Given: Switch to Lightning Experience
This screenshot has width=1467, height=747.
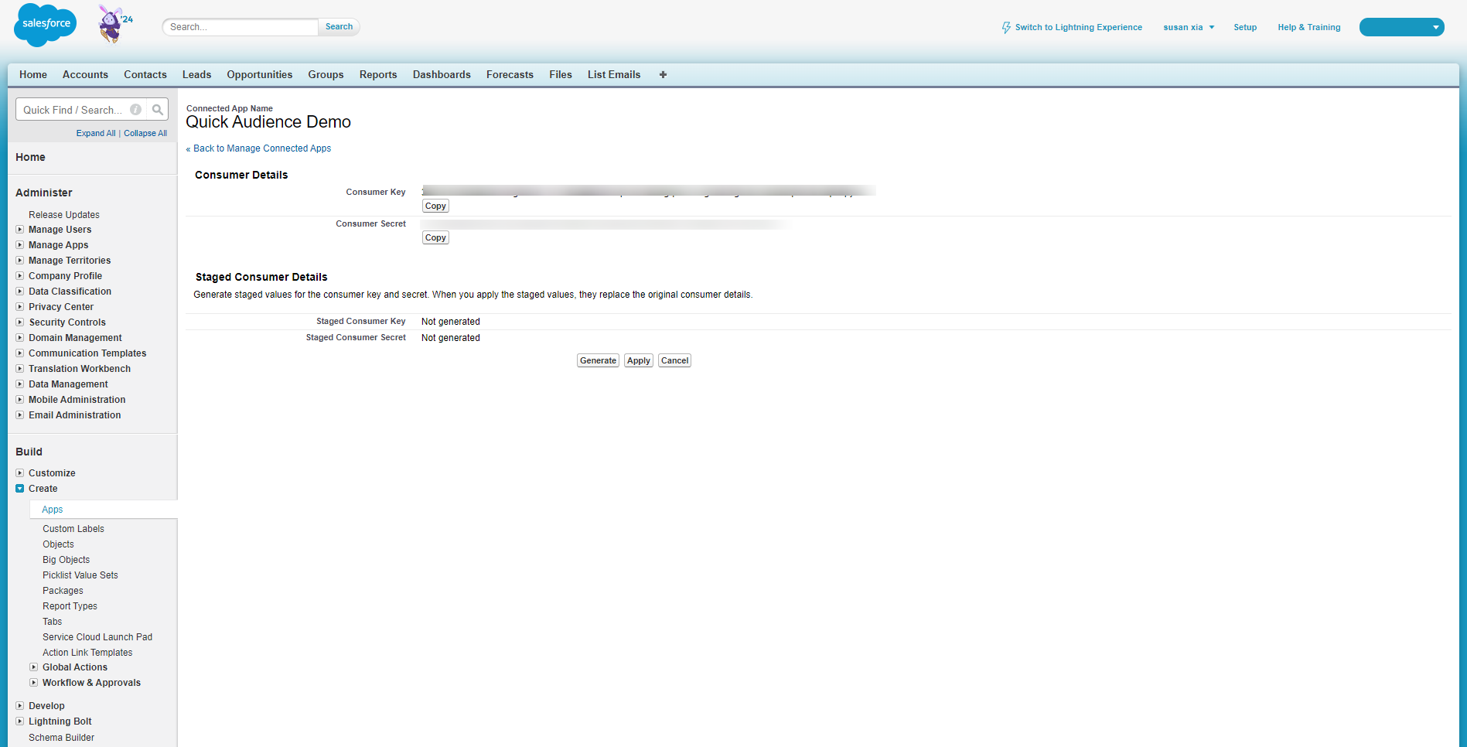Looking at the screenshot, I should click(x=1078, y=27).
